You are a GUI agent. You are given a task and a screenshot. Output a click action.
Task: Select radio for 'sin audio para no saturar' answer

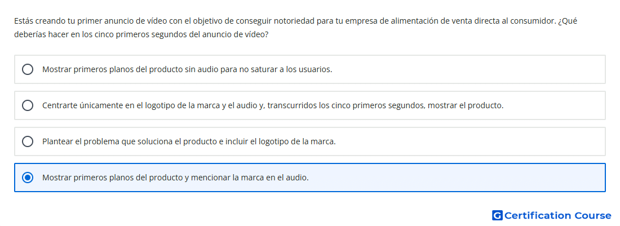point(28,69)
